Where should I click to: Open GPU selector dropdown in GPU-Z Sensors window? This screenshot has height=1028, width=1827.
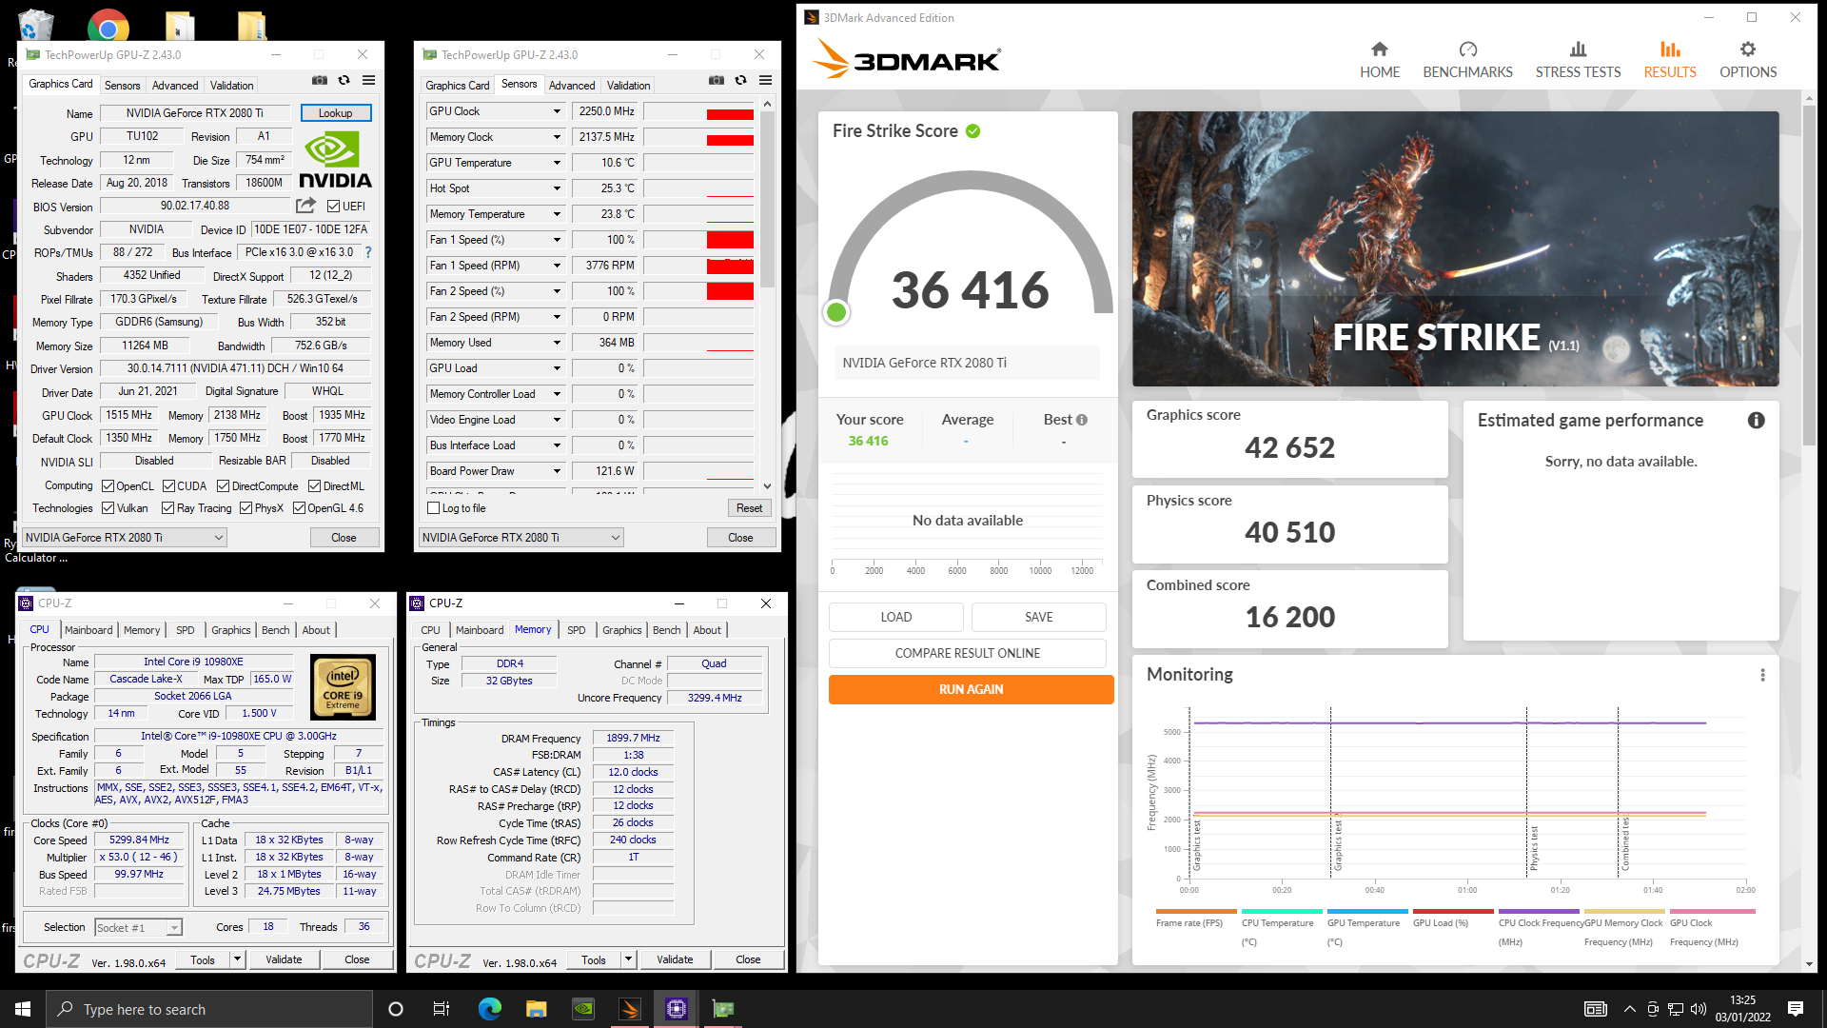coord(521,538)
